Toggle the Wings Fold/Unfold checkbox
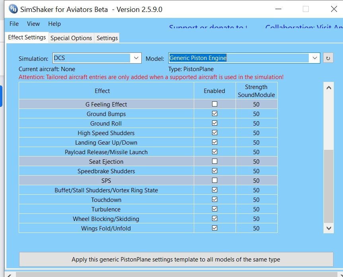The width and height of the screenshot is (343, 277). click(x=214, y=228)
